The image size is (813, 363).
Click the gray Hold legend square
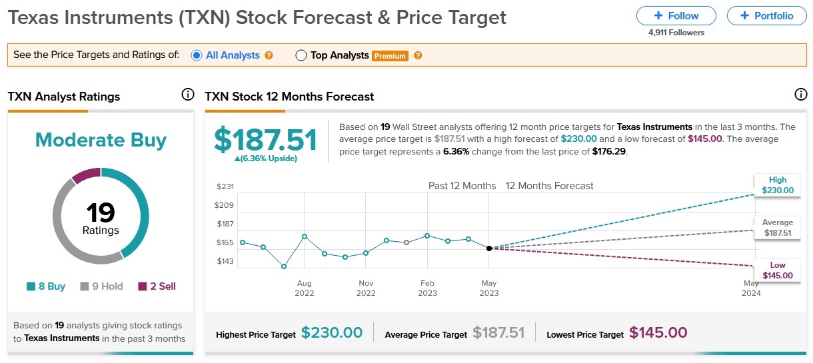pyautogui.click(x=85, y=286)
